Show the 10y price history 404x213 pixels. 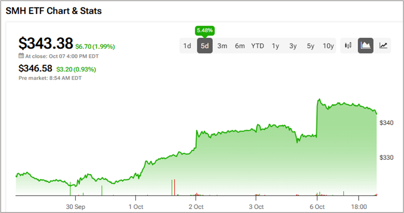click(x=328, y=46)
